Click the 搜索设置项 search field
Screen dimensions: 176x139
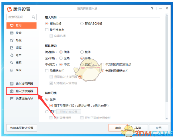(x=21, y=17)
